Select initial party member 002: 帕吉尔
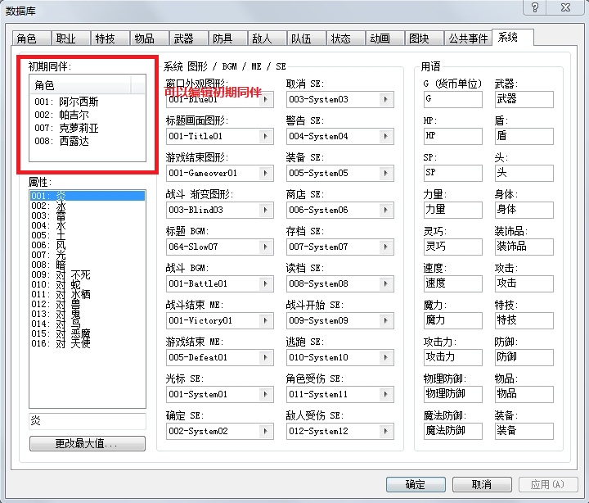Viewport: 589px width, 503px height. click(88, 115)
